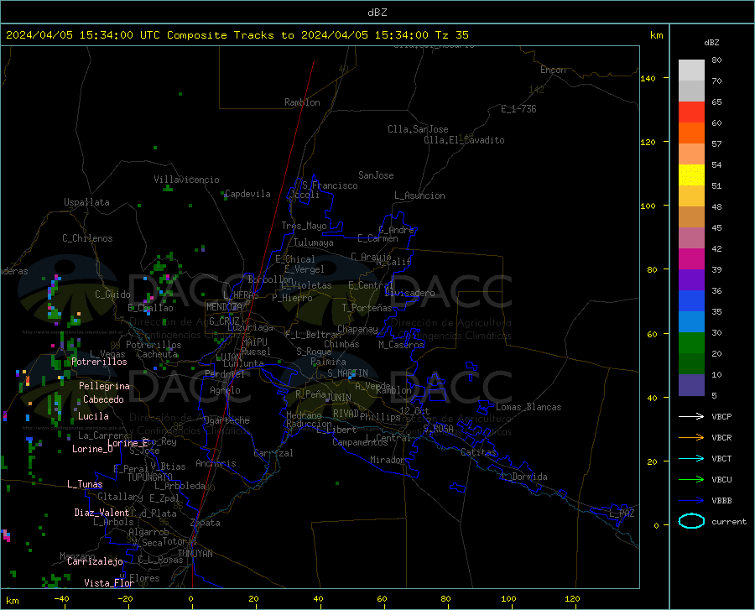
Task: Click the C_Chilenos map label
Action: coord(87,238)
